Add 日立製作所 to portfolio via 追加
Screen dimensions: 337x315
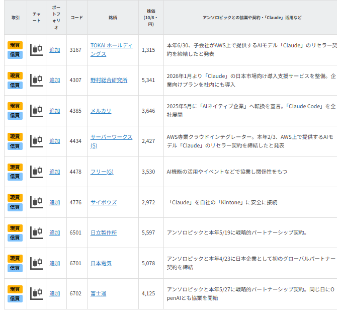[x=55, y=232]
